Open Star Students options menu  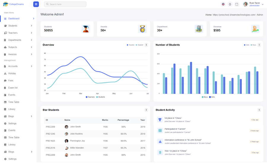pyautogui.click(x=146, y=110)
